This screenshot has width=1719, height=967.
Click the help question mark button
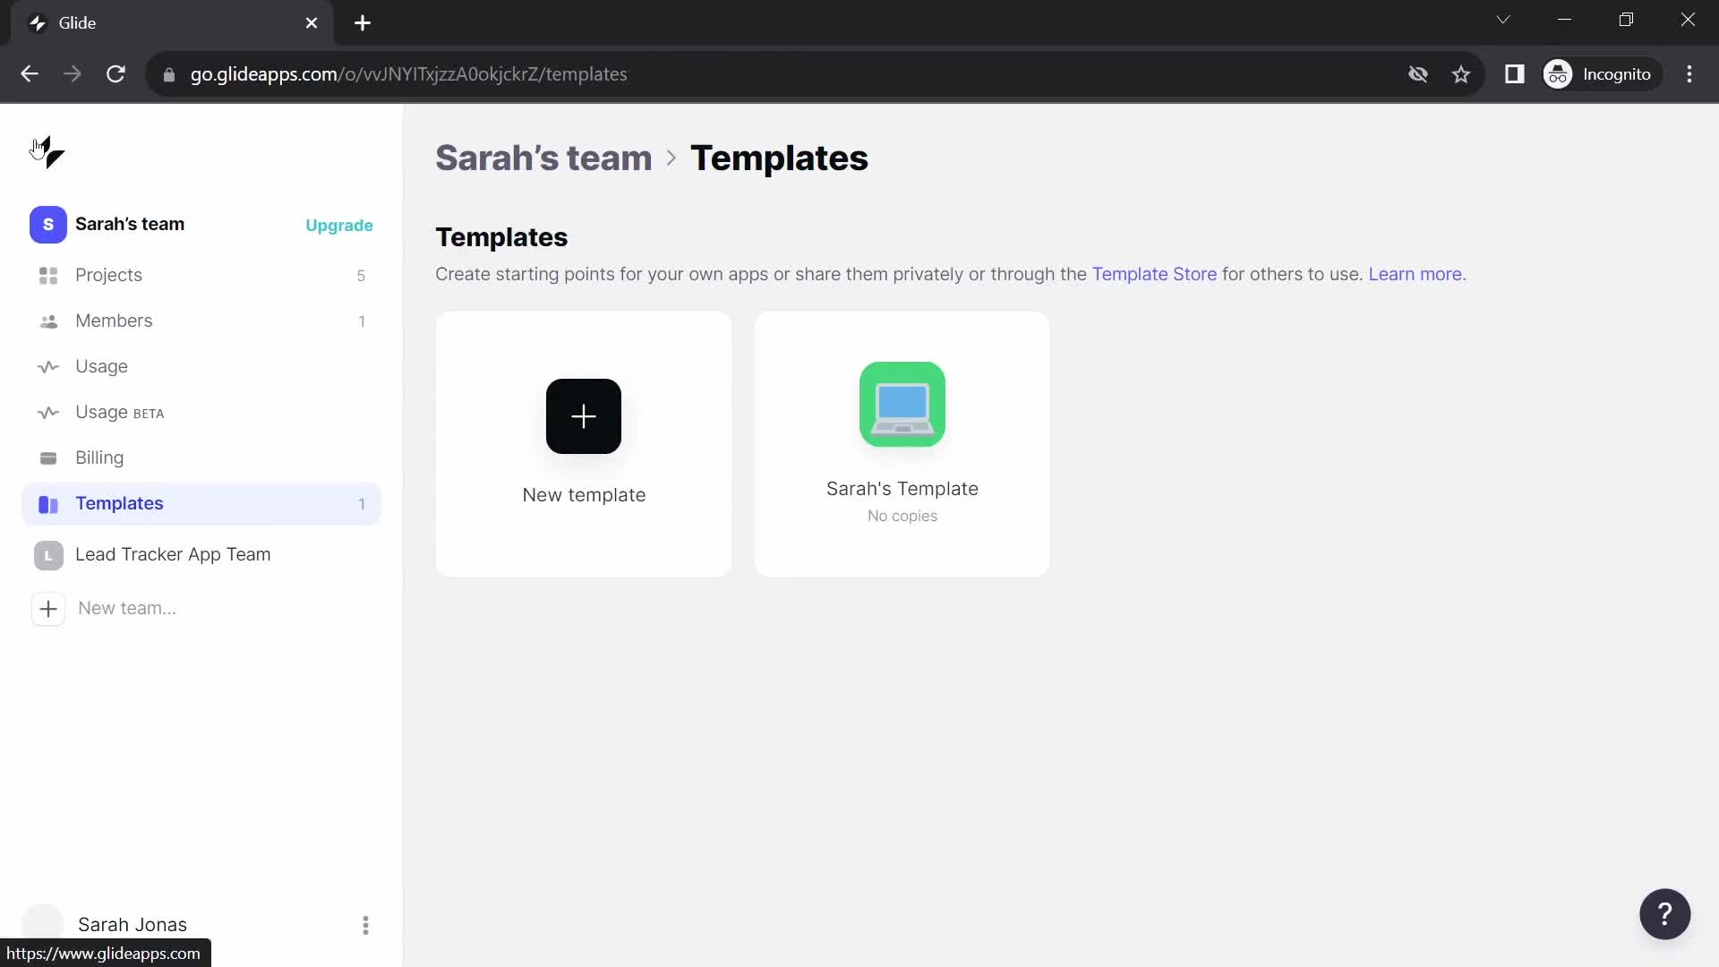point(1664,912)
